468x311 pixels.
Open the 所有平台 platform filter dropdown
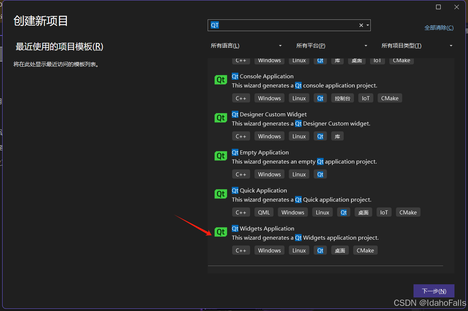332,46
